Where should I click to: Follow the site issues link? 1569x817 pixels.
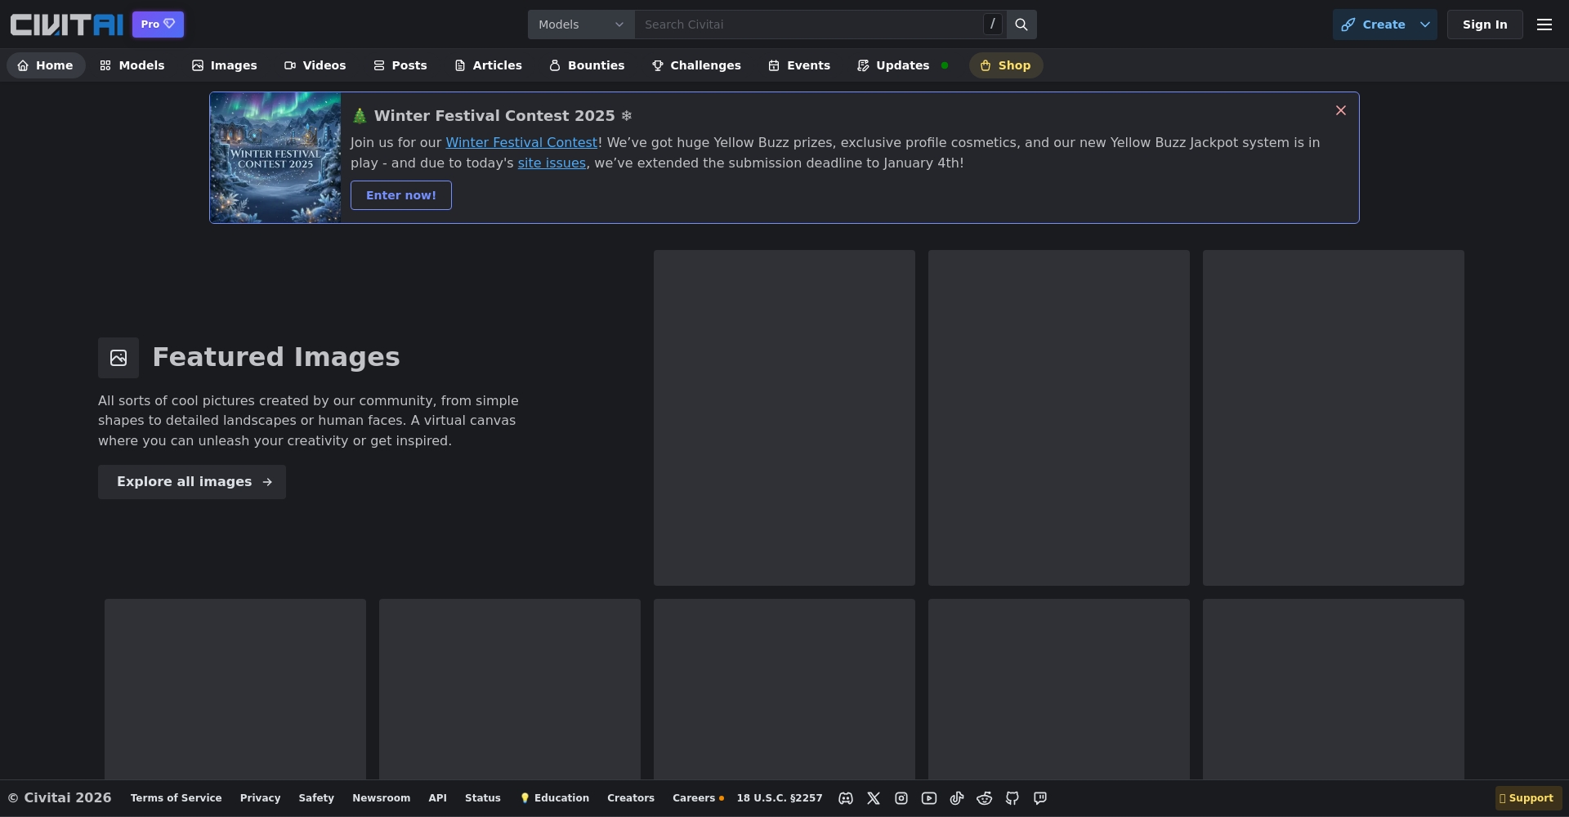click(x=552, y=163)
